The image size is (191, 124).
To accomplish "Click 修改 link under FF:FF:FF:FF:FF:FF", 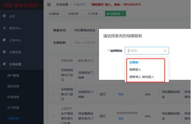I will click(x=121, y=119).
